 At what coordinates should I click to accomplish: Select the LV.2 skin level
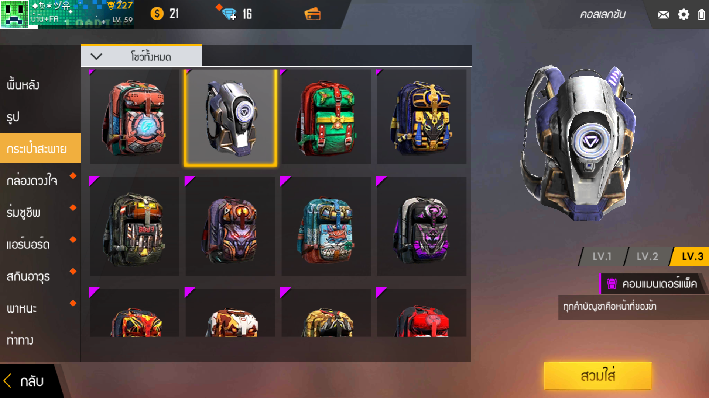647,256
